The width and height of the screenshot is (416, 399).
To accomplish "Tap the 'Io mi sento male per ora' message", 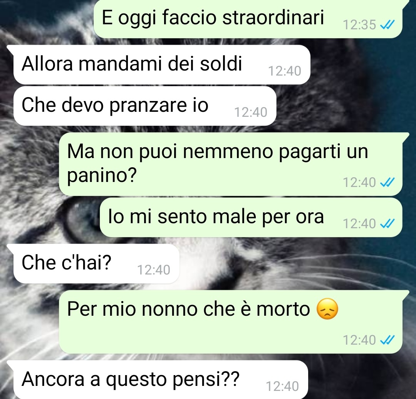I will click(x=251, y=217).
